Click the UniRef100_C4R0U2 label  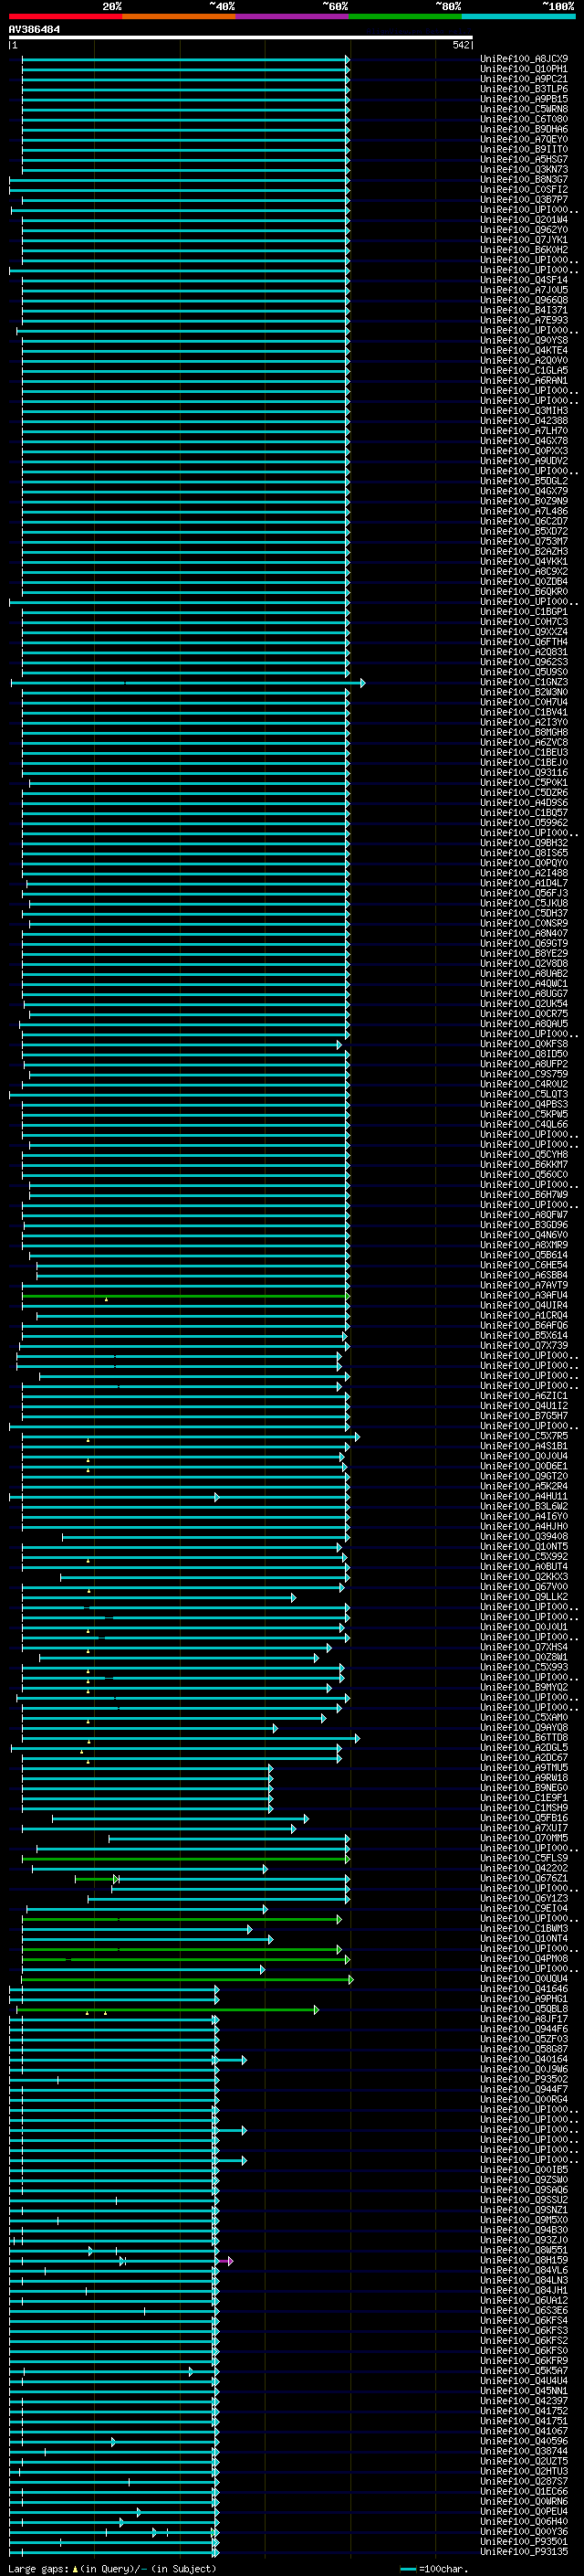(x=524, y=1084)
